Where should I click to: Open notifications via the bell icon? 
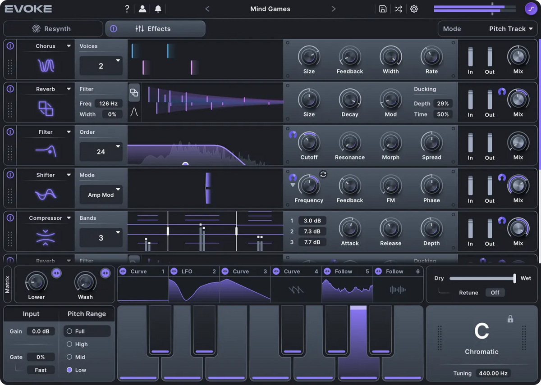pos(158,9)
